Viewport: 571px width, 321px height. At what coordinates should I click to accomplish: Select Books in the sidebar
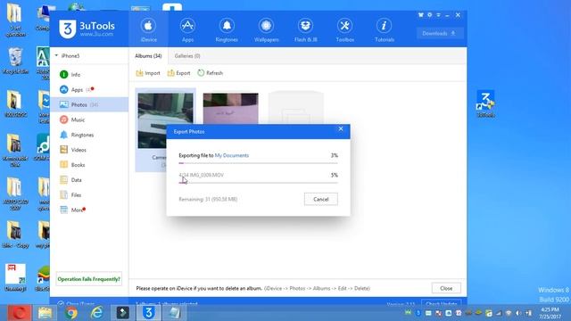[89, 165]
